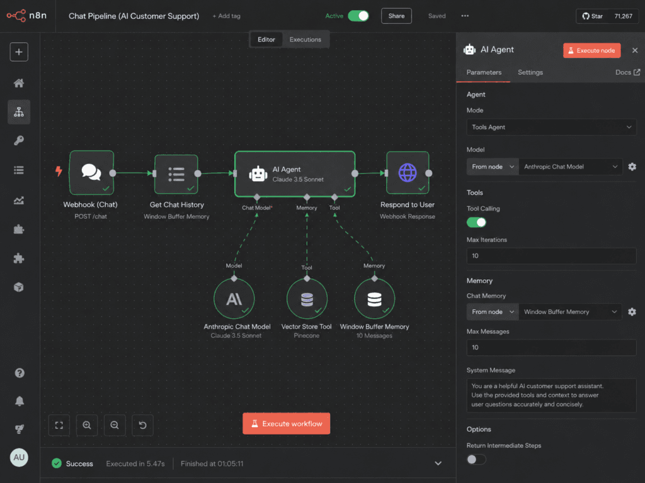Select Respond to User node
645x483 pixels.
click(x=408, y=173)
